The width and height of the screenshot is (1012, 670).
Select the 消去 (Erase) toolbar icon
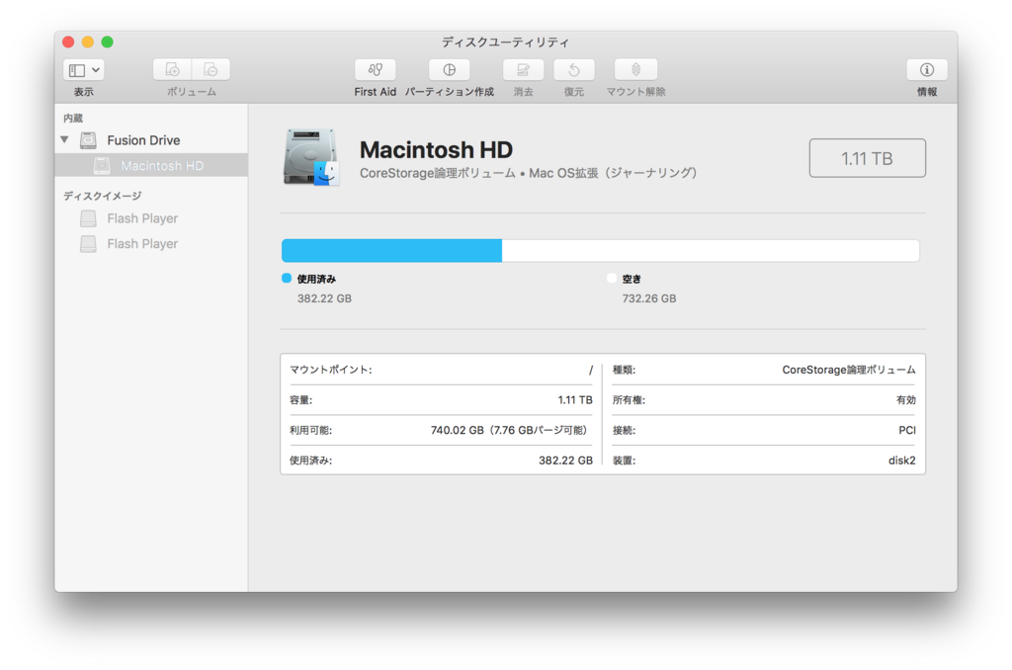(x=523, y=69)
